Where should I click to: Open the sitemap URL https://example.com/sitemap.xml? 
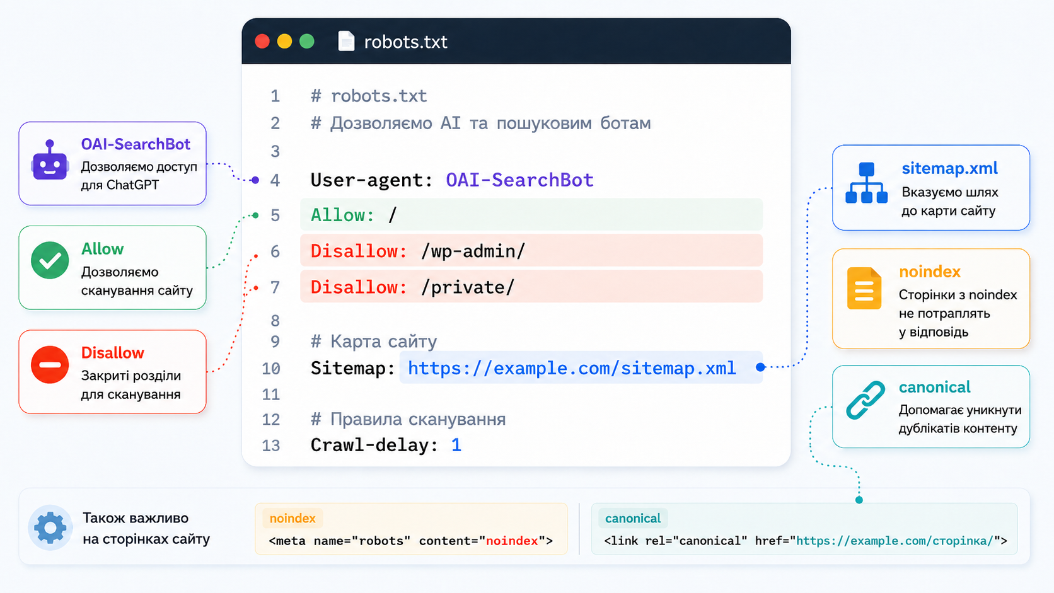tap(572, 368)
